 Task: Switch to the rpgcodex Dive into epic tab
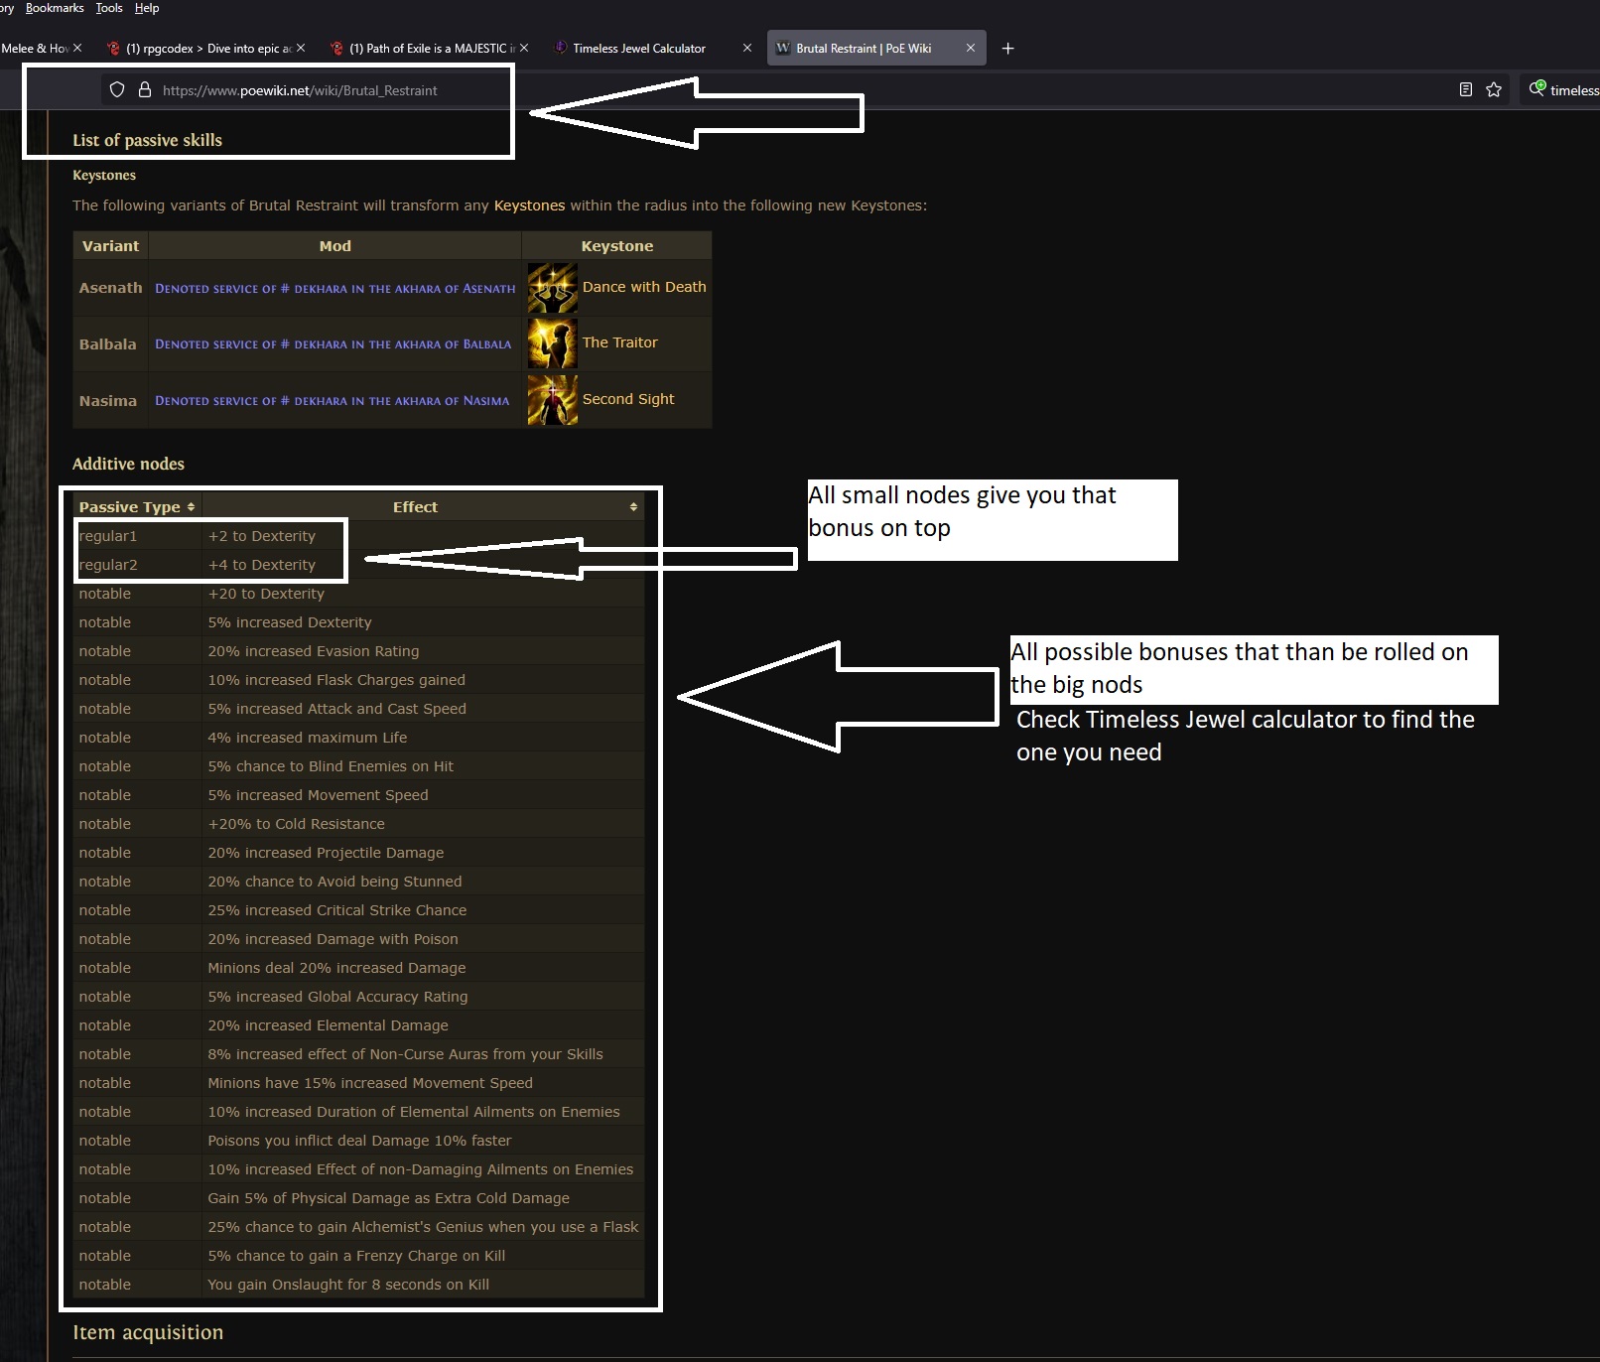click(x=208, y=48)
